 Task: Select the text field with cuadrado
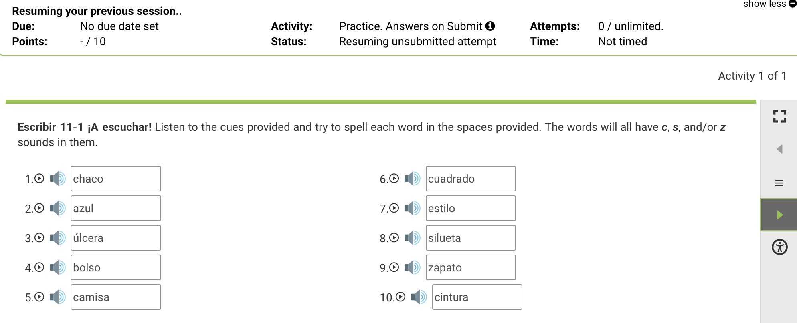(471, 179)
